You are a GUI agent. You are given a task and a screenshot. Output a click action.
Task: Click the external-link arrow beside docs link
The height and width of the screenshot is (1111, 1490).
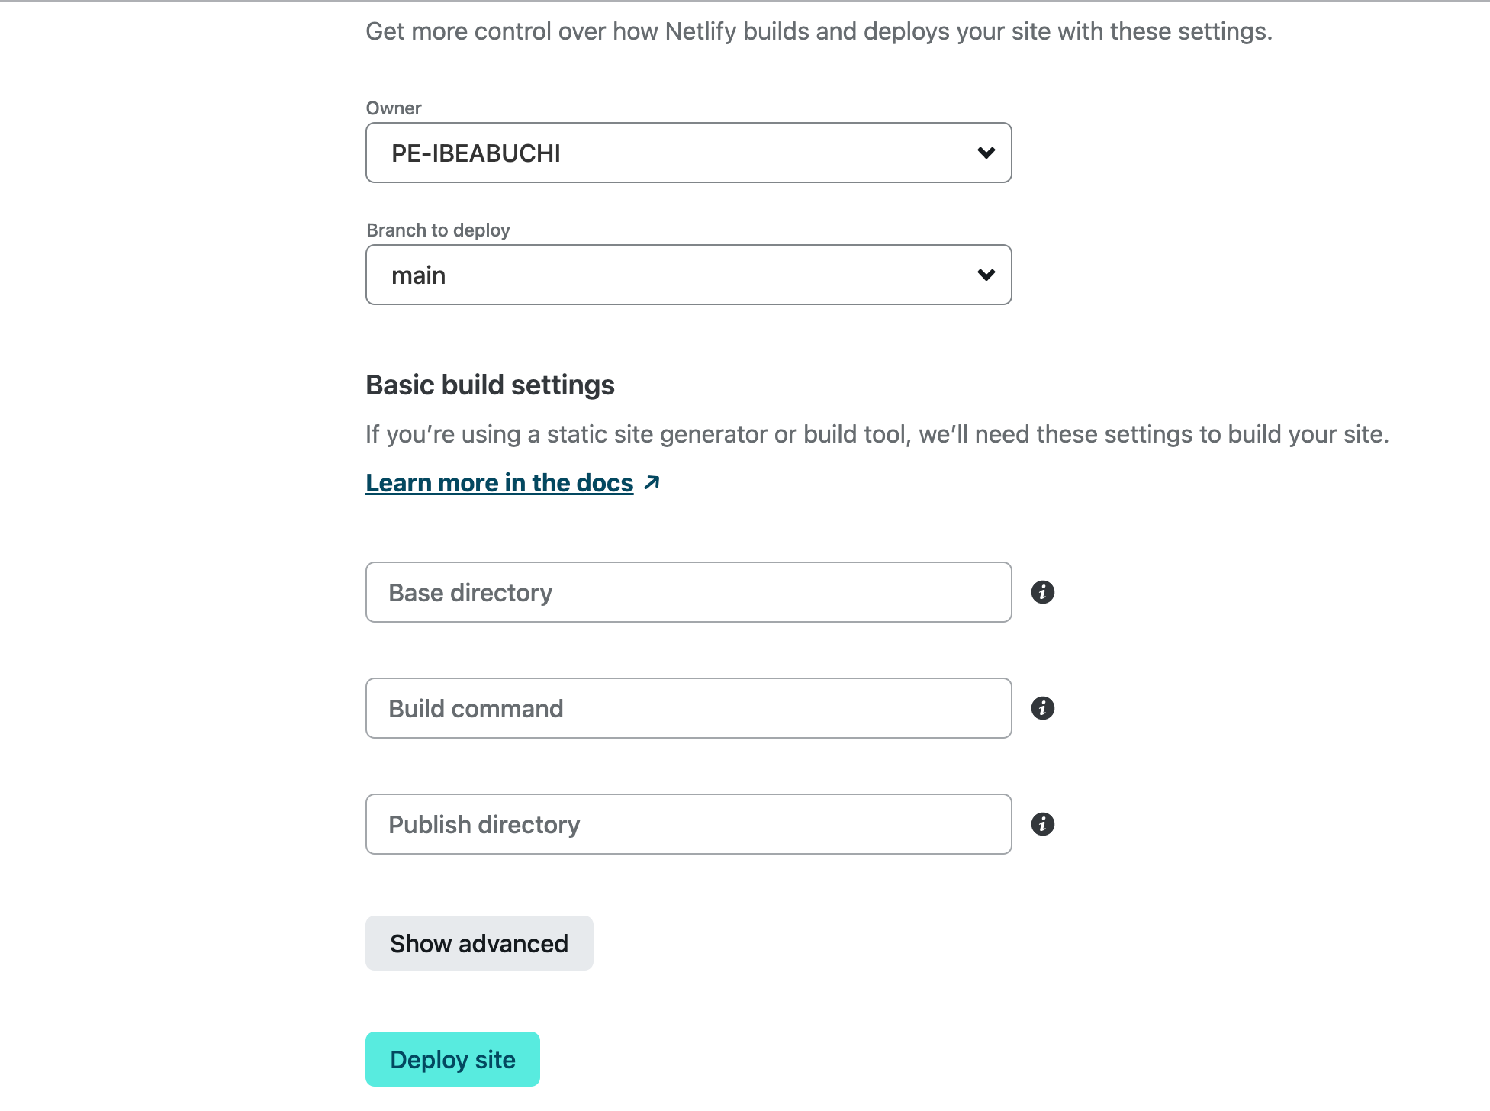click(652, 482)
